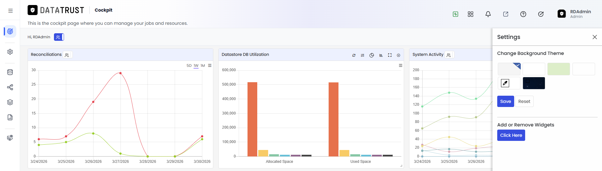
Task: Choose the light green background theme swatch
Action: 559,69
